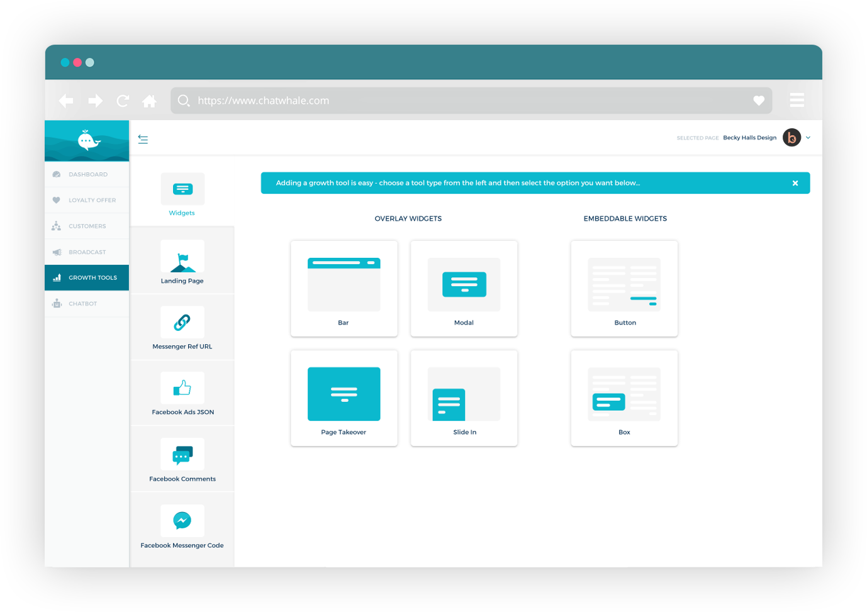Open Customers in the sidebar

point(87,226)
